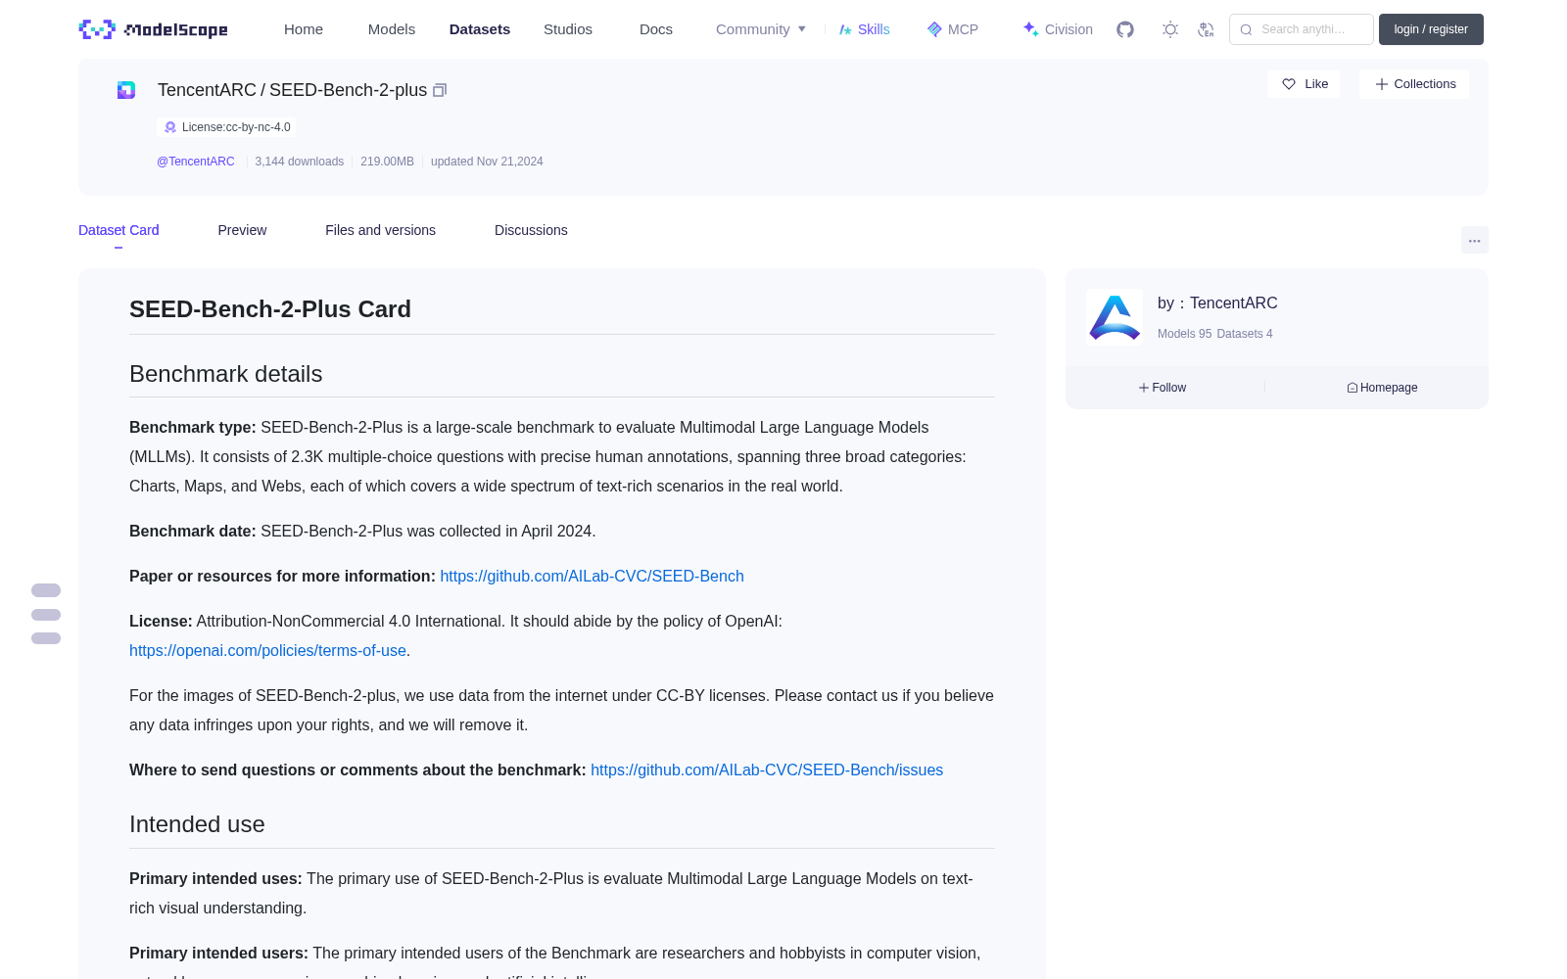This screenshot has height=979, width=1567.
Task: Open the OpenAI terms-of-use link
Action: pos(267,650)
